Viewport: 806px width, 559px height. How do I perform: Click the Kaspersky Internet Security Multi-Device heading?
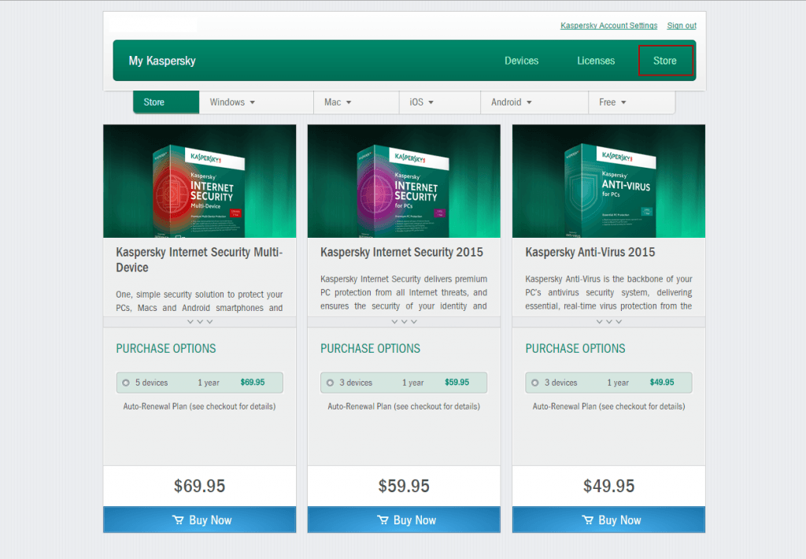point(199,260)
